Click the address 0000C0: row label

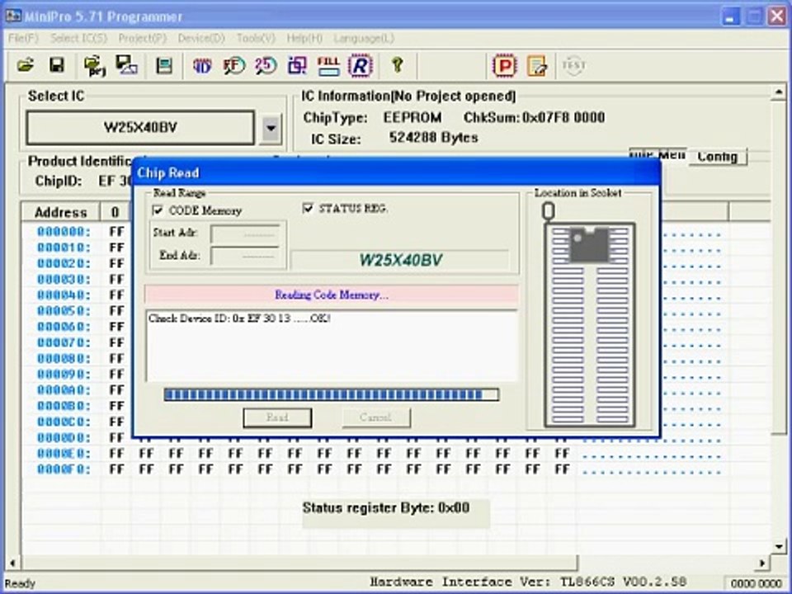(64, 422)
